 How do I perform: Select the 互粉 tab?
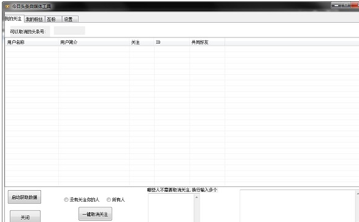[x=53, y=19]
